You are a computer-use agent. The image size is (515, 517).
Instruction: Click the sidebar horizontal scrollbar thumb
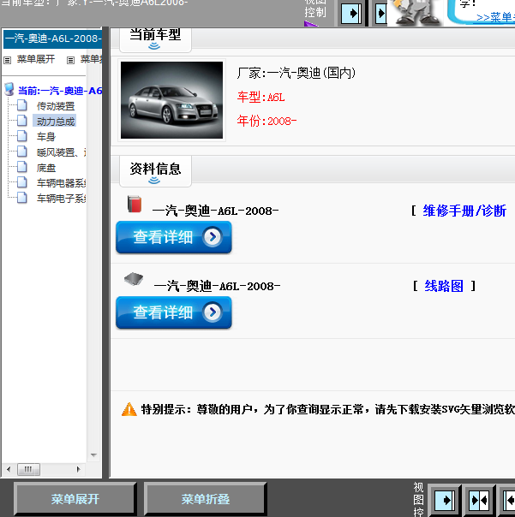click(x=28, y=469)
